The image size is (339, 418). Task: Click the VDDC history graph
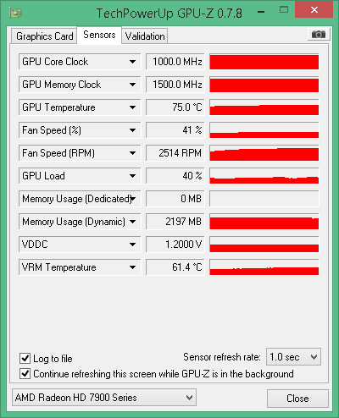[264, 245]
